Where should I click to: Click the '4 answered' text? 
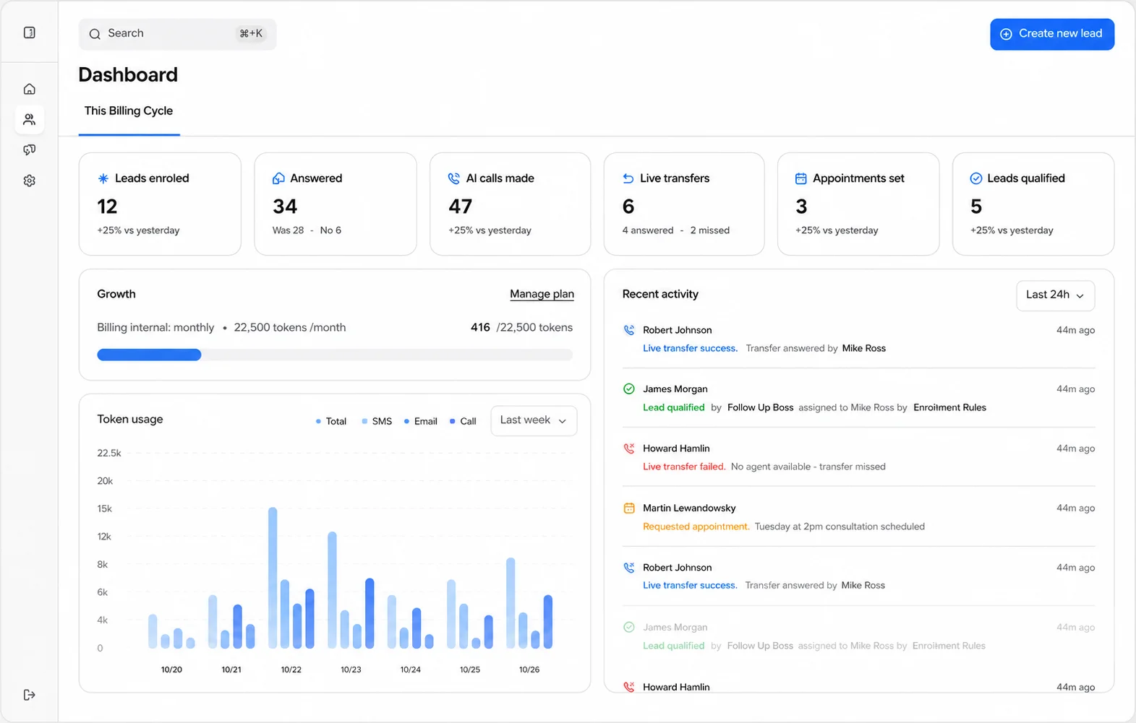(x=648, y=230)
